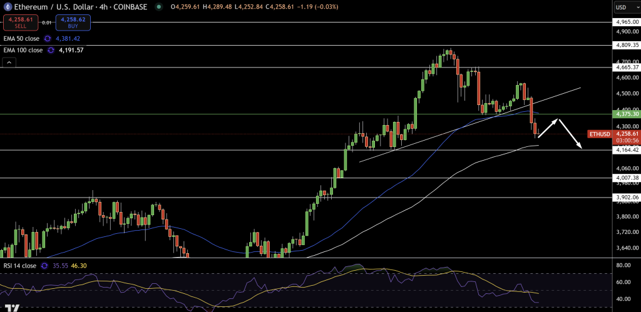
Task: Click the open price O4,259.61 readout
Action: (x=185, y=7)
